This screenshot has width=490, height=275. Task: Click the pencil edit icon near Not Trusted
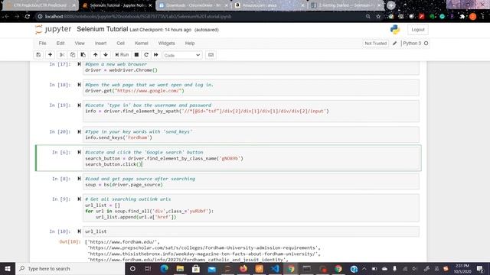395,44
